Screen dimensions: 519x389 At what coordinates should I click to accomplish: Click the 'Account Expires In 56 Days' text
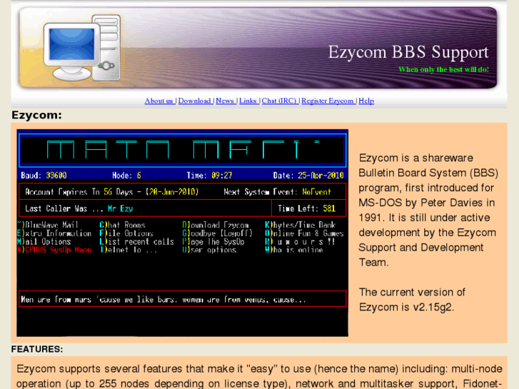79,192
